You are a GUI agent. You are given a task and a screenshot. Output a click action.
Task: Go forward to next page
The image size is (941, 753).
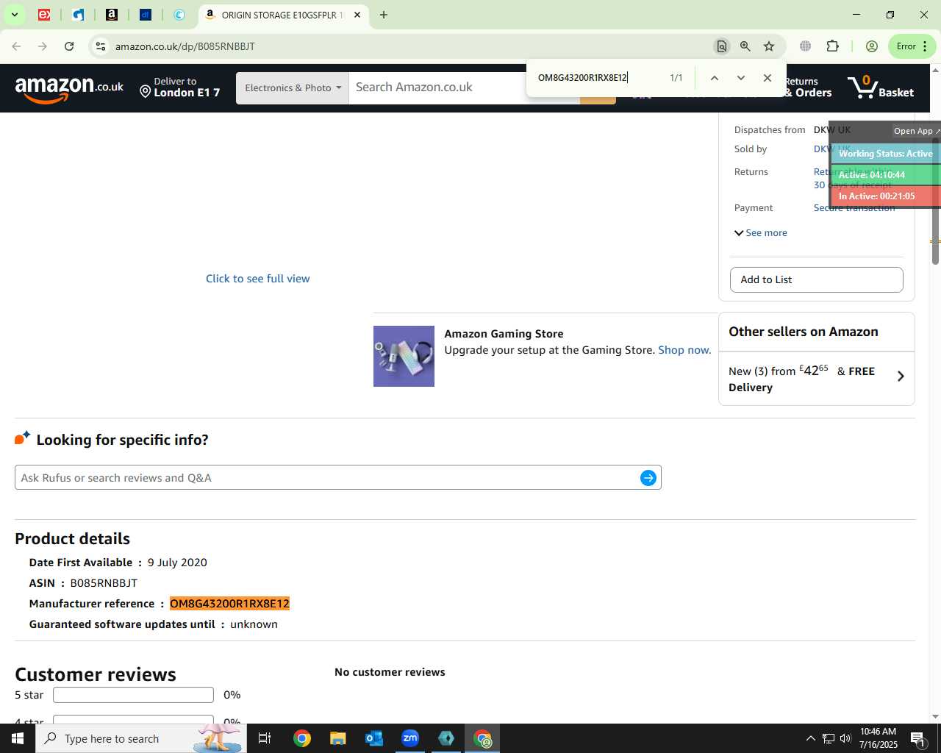pyautogui.click(x=43, y=46)
